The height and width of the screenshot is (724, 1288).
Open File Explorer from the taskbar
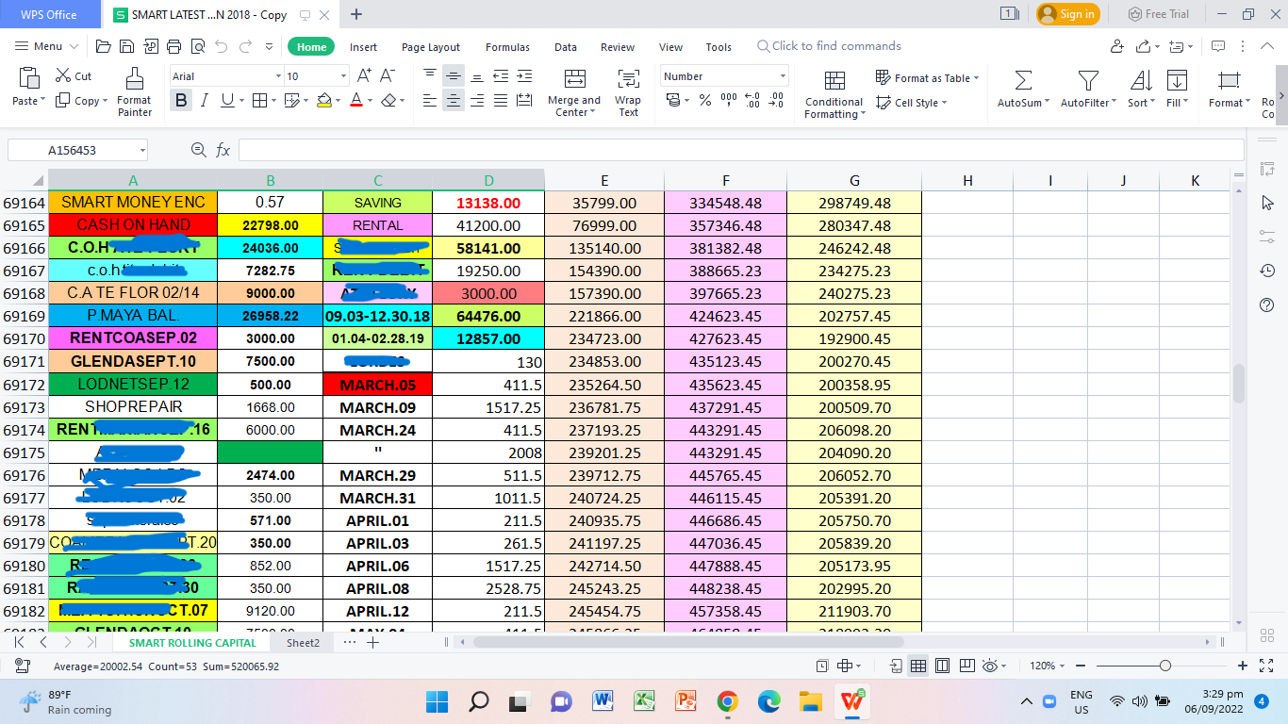(810, 701)
